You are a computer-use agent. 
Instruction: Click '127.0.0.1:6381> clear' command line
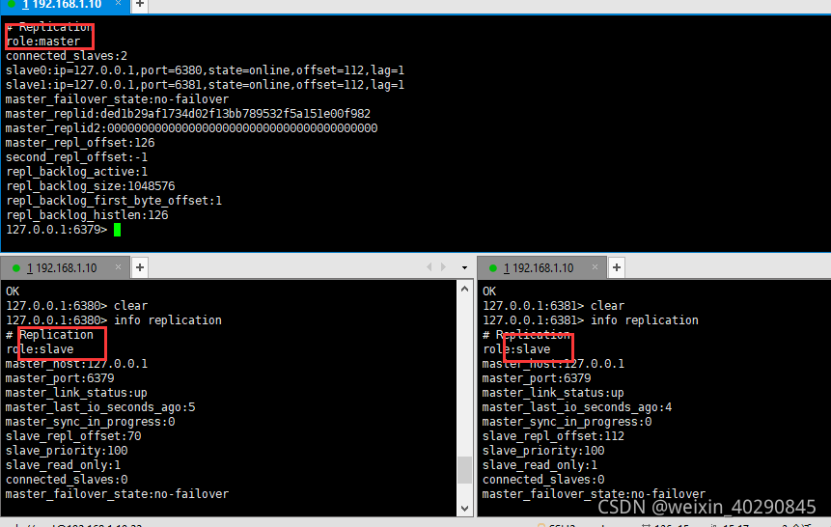pos(554,306)
